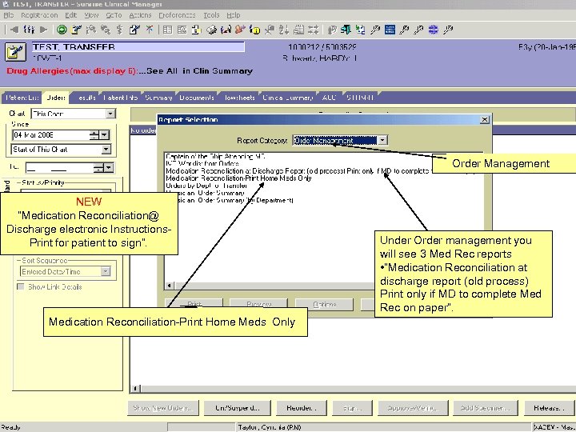Click the blue globe toolbar icon
Image resolution: width=576 pixels, height=432 pixels.
[434, 30]
